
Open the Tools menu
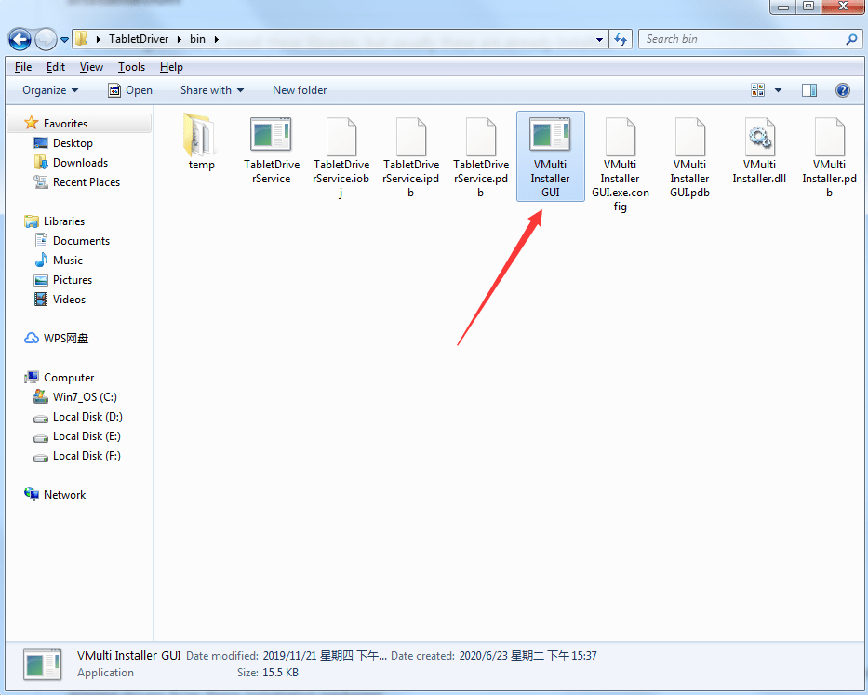point(130,66)
